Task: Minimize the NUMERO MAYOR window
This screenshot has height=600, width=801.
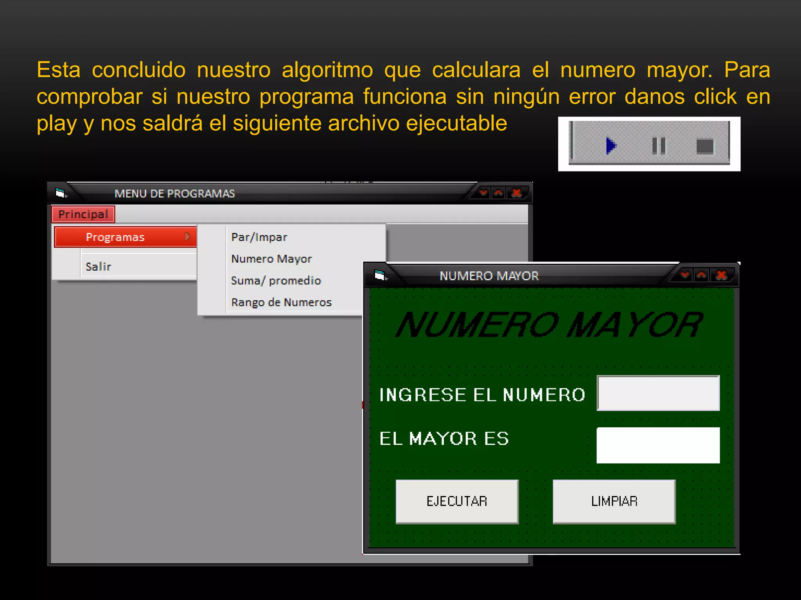Action: 685,275
